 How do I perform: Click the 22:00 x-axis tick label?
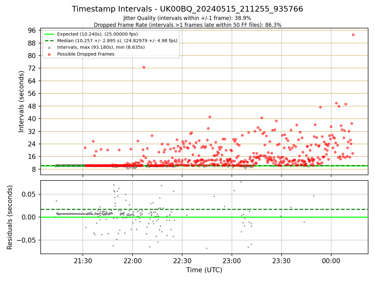(132, 260)
